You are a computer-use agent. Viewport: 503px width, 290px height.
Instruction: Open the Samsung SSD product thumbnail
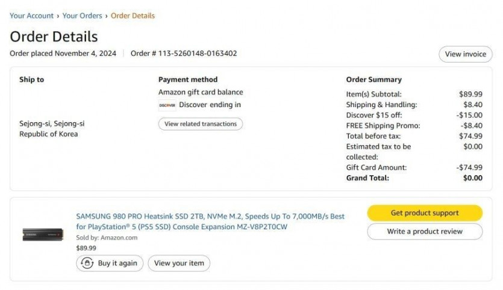[43, 234]
